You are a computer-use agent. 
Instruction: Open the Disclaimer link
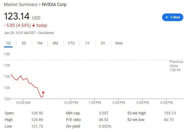pyautogui.click(x=46, y=33)
